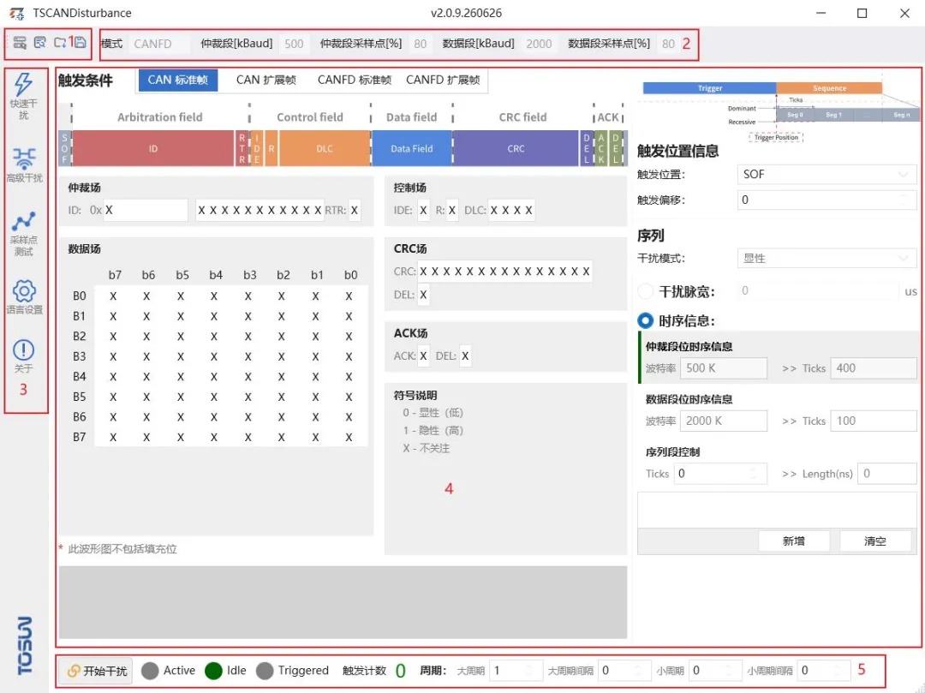
Task: Click the arbitration Ticks 400 field
Action: coord(873,368)
